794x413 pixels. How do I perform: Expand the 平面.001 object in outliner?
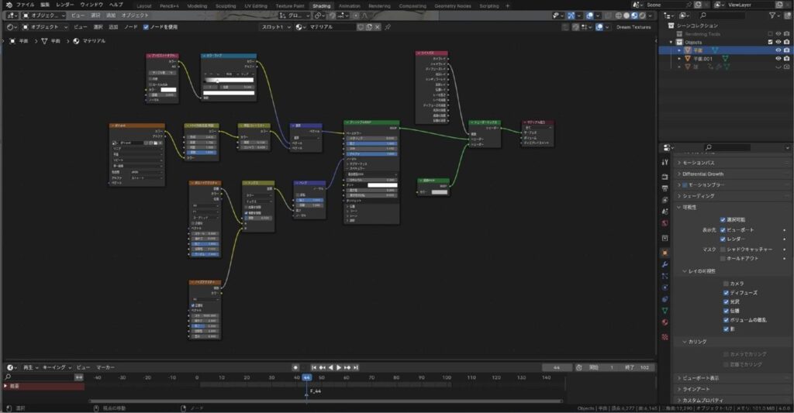679,59
